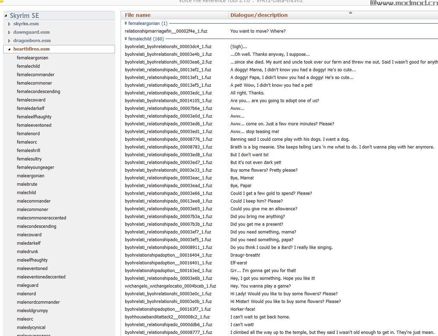Select femaleargonian voice type in tree
Screen dimensions: 438x336
click(32, 58)
